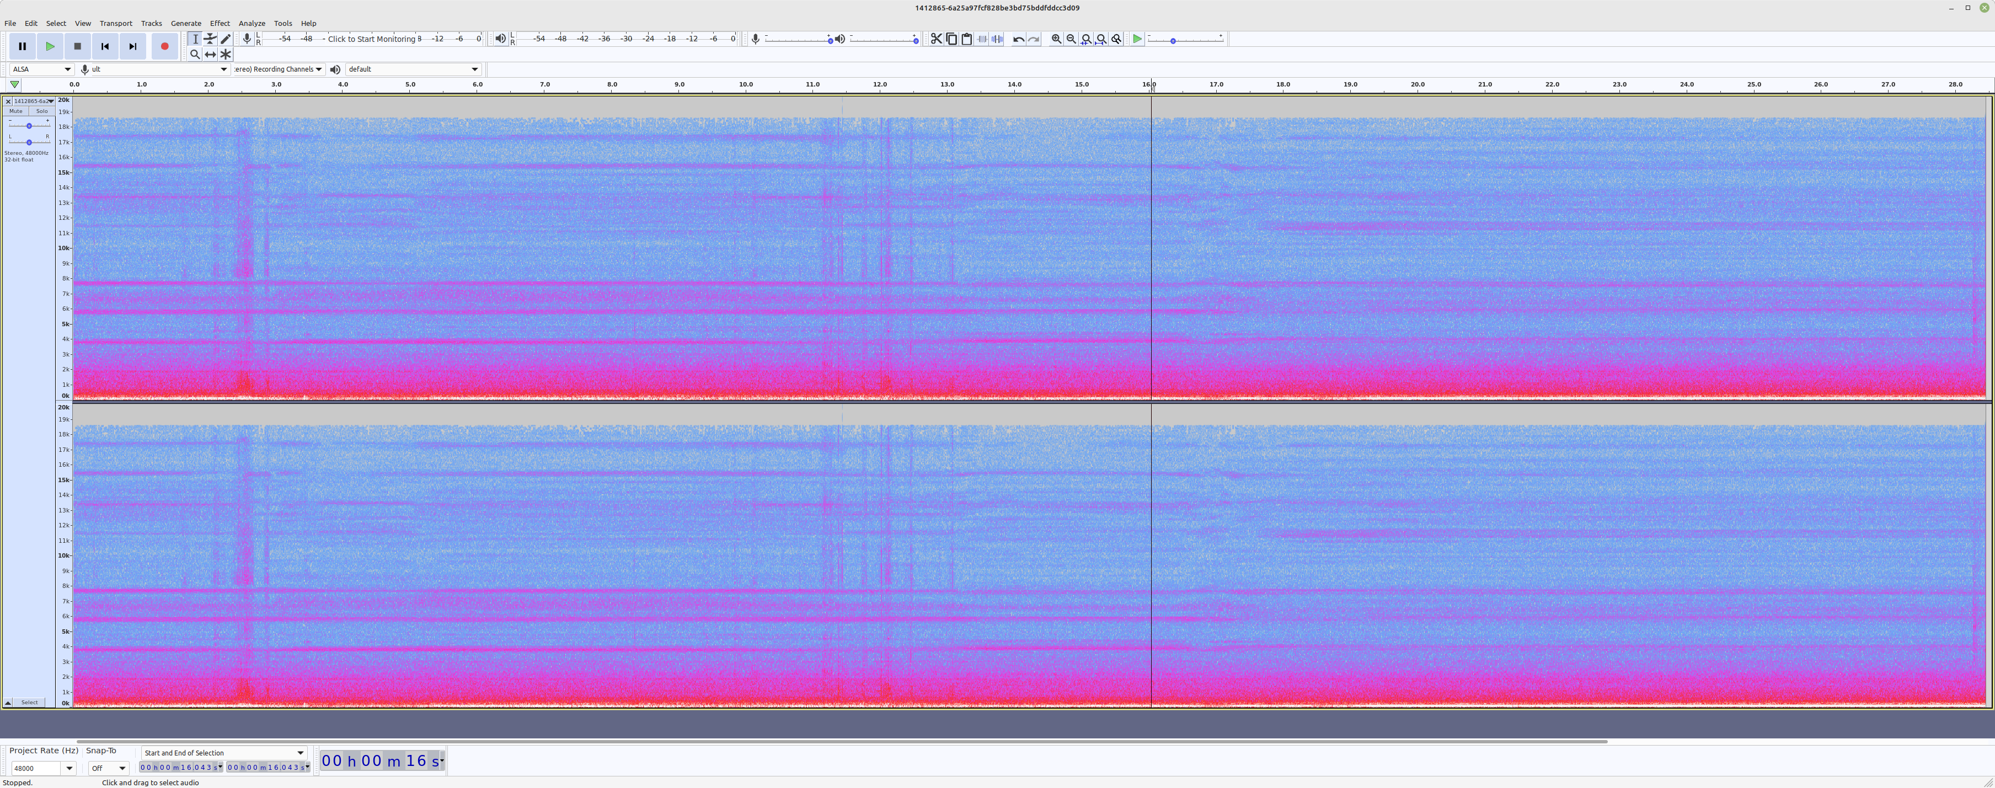Click the Silence audio selection icon
This screenshot has height=788, width=1995.
(x=997, y=39)
